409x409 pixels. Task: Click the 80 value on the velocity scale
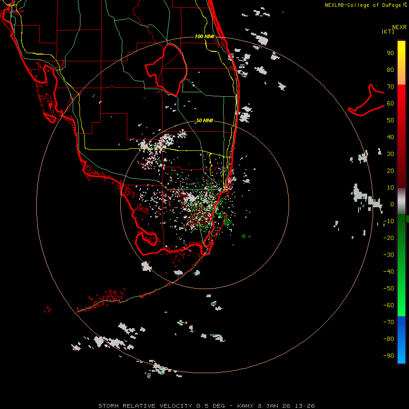(x=390, y=70)
